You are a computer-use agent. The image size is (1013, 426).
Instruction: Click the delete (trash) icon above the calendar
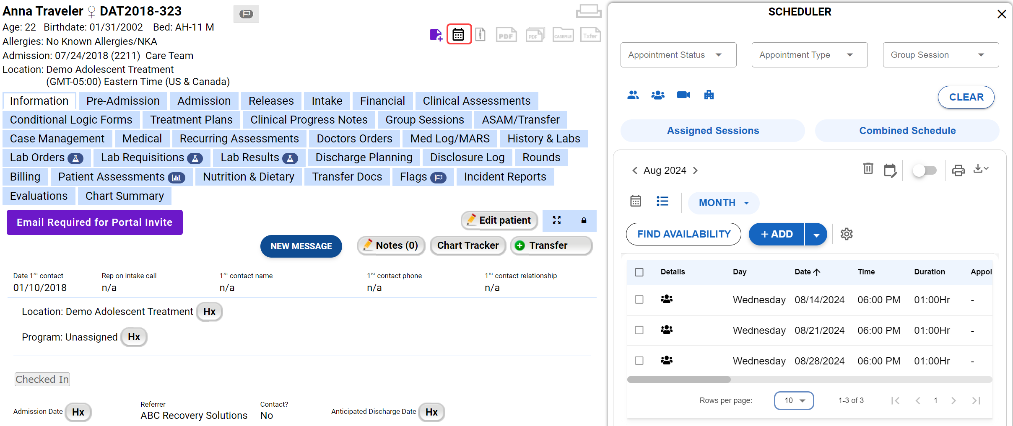[x=868, y=169]
